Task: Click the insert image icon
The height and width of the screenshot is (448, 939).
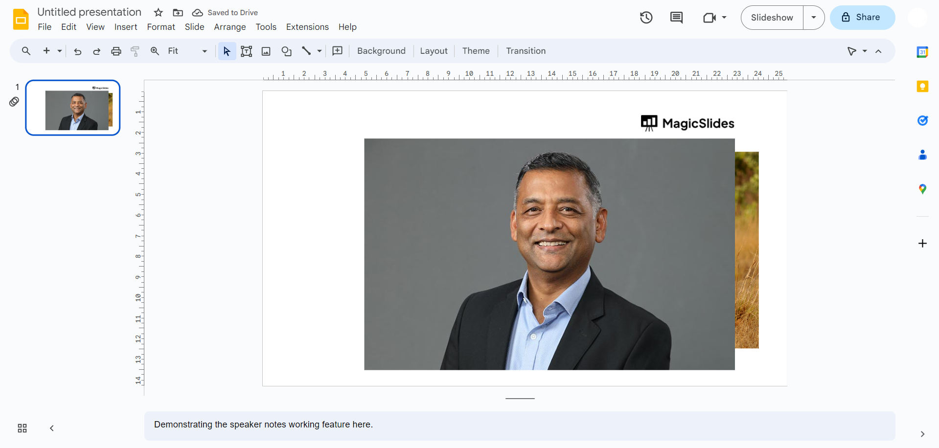Action: pyautogui.click(x=266, y=51)
